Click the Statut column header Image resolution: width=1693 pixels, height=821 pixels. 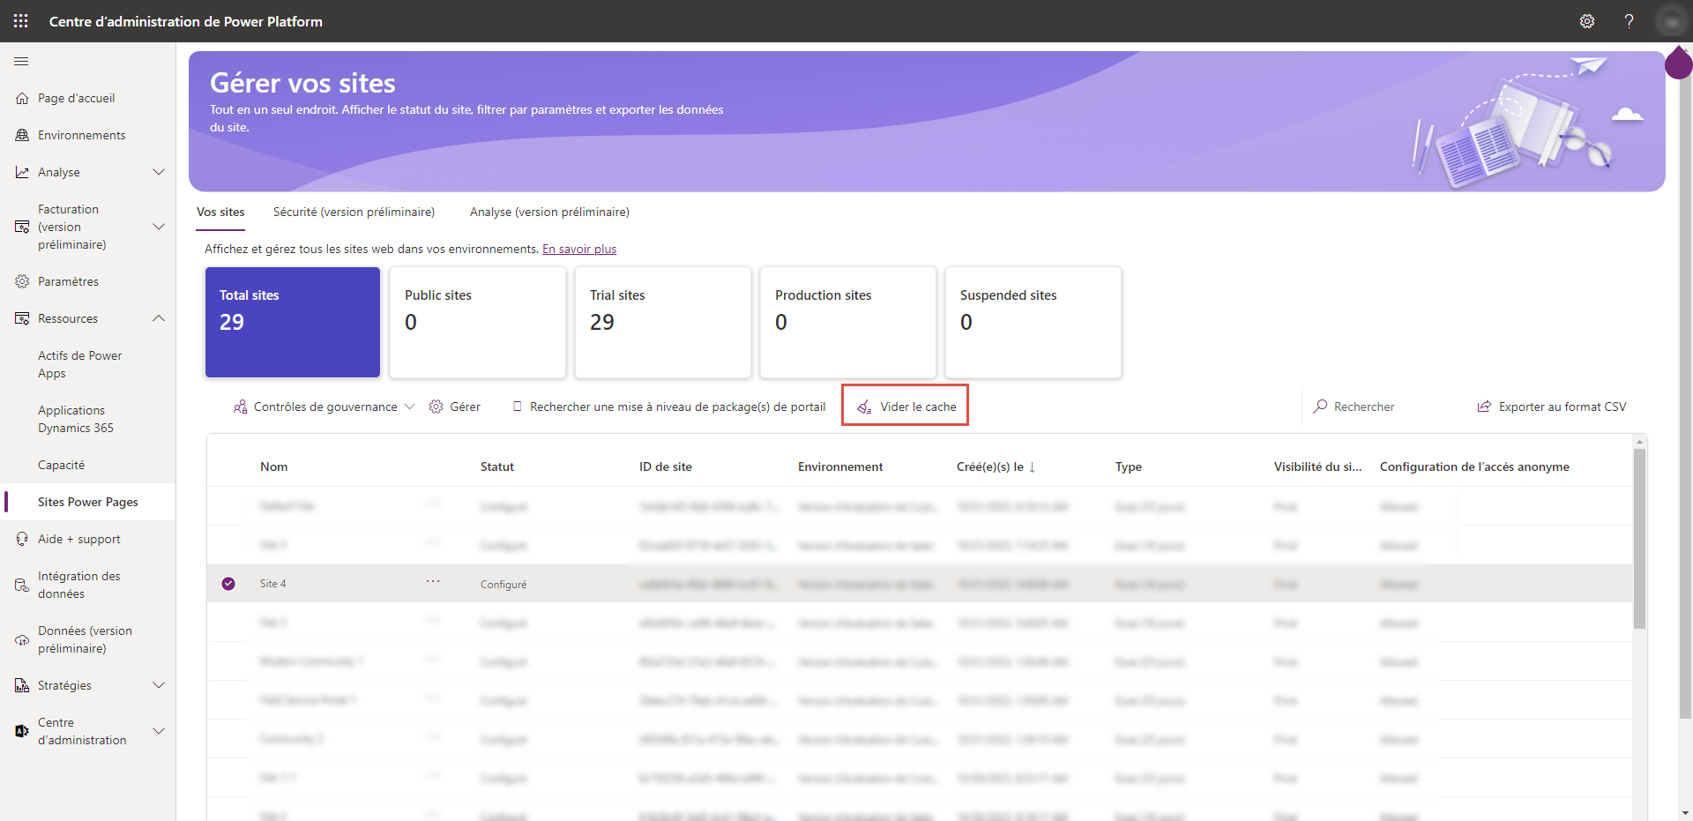pos(497,466)
